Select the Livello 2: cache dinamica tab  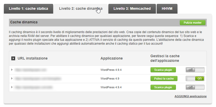click(81, 8)
